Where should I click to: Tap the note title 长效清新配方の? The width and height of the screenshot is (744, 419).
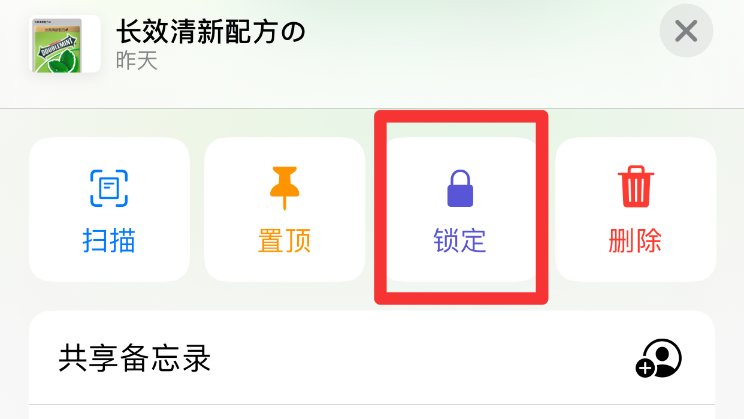(x=211, y=31)
